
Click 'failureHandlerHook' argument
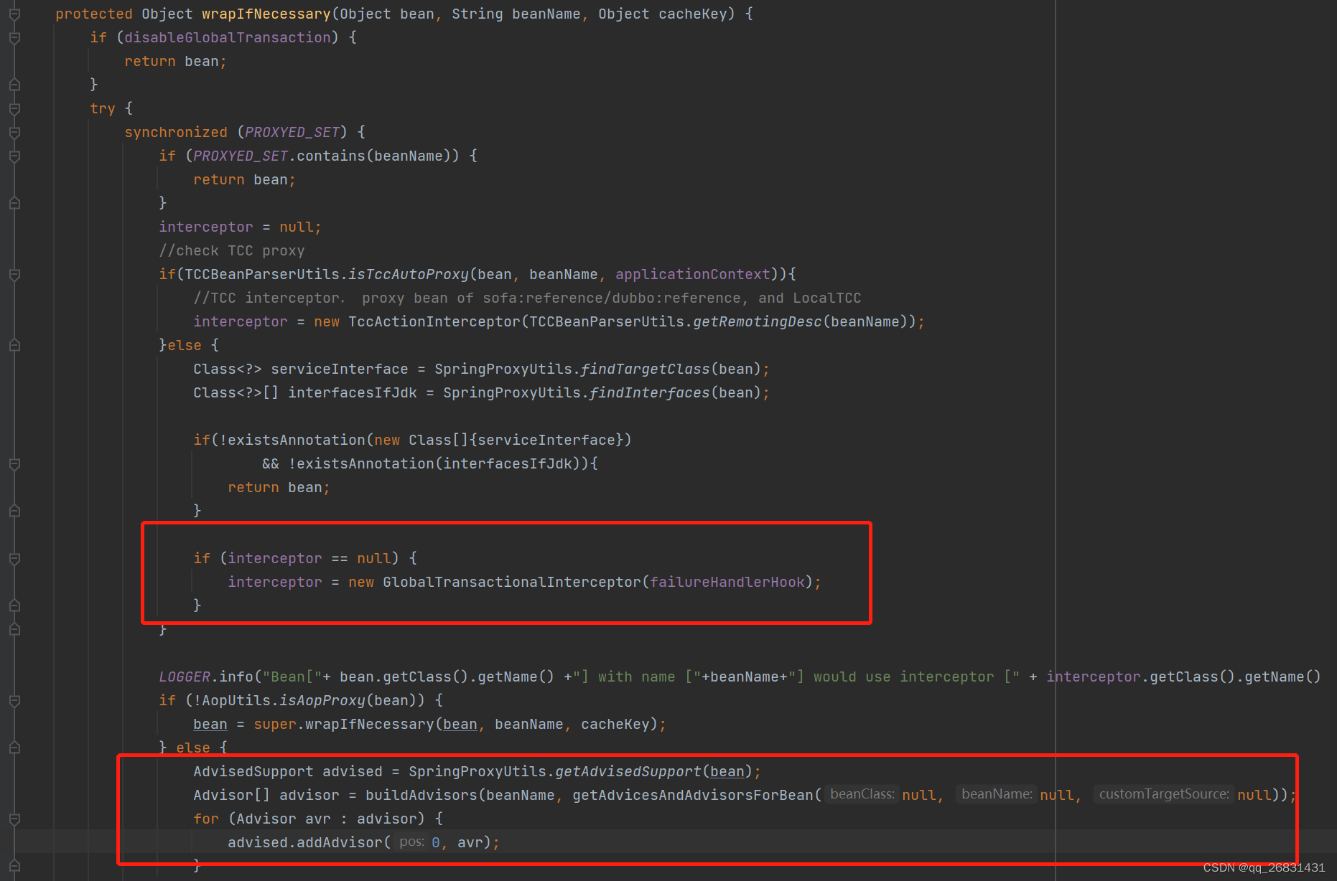coord(727,583)
